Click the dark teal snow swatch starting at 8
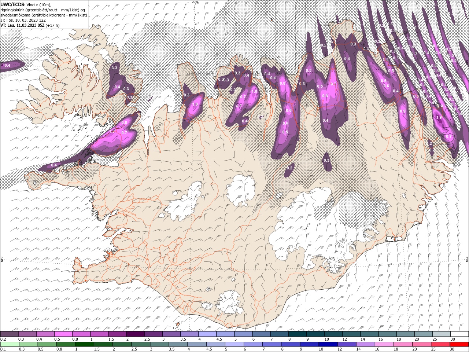 [298, 334]
